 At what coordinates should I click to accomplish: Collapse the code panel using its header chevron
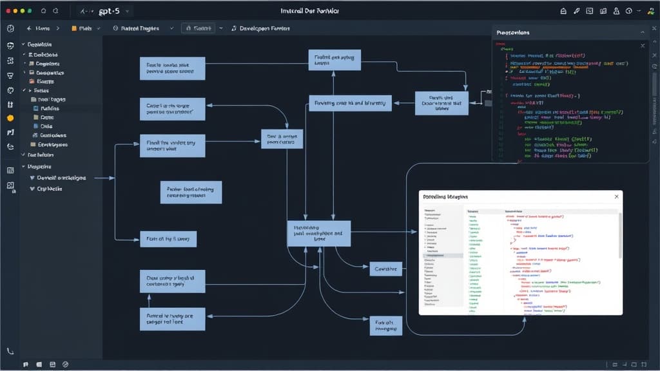pos(642,32)
